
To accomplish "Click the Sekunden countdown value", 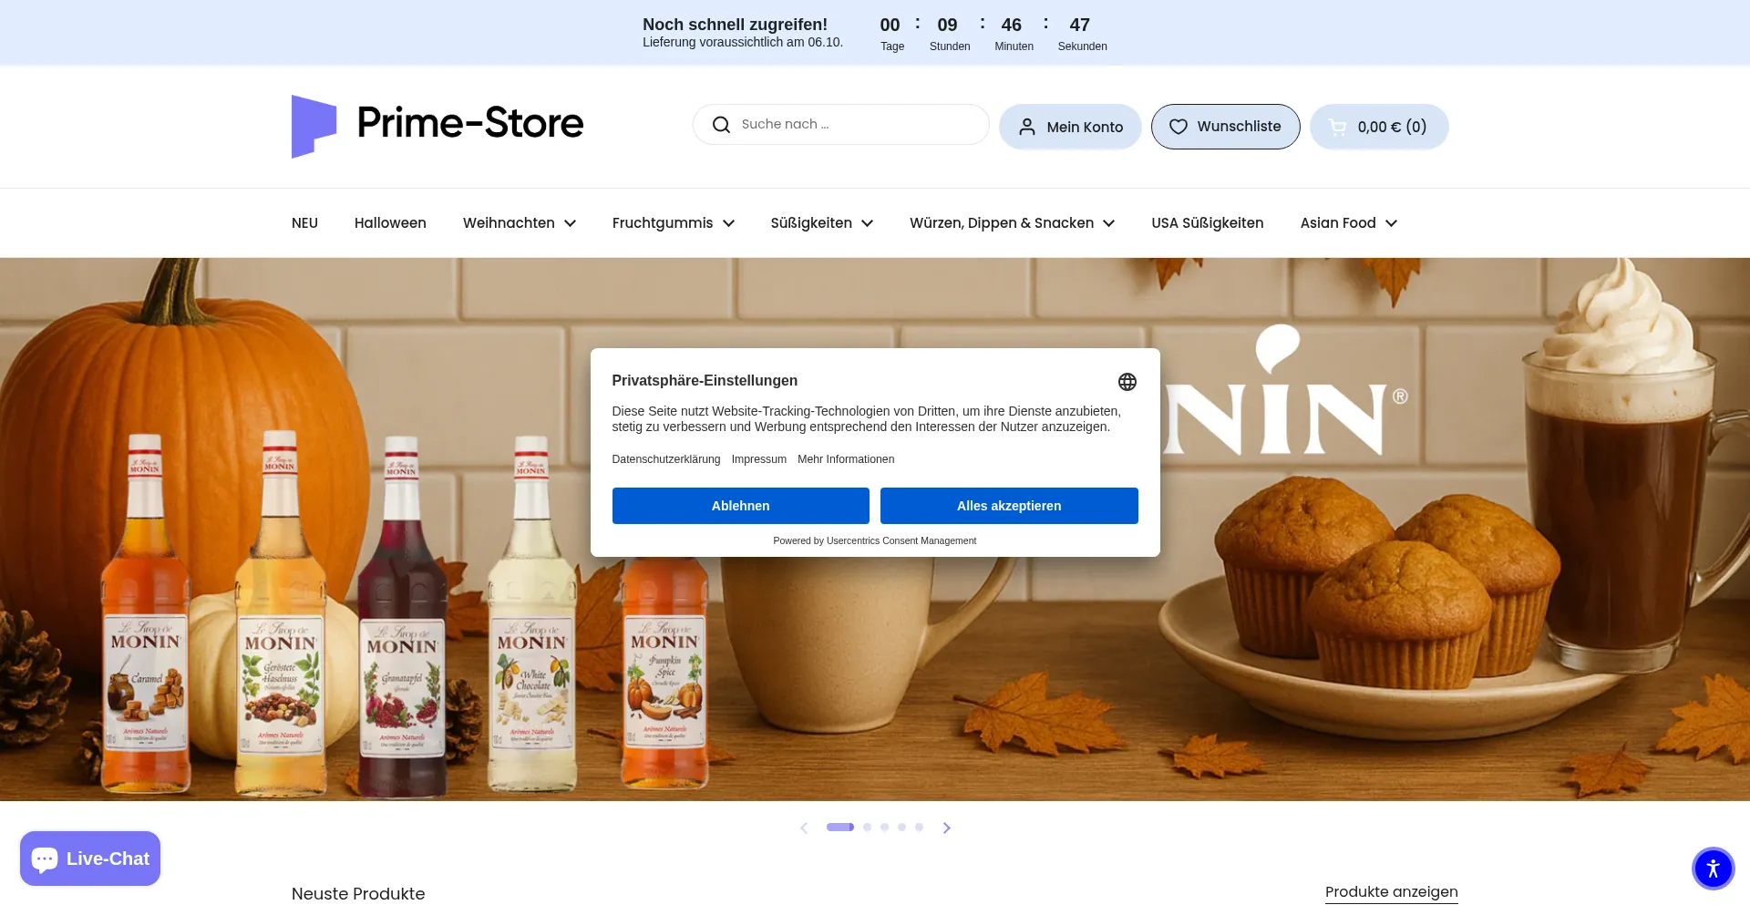I will [x=1080, y=25].
